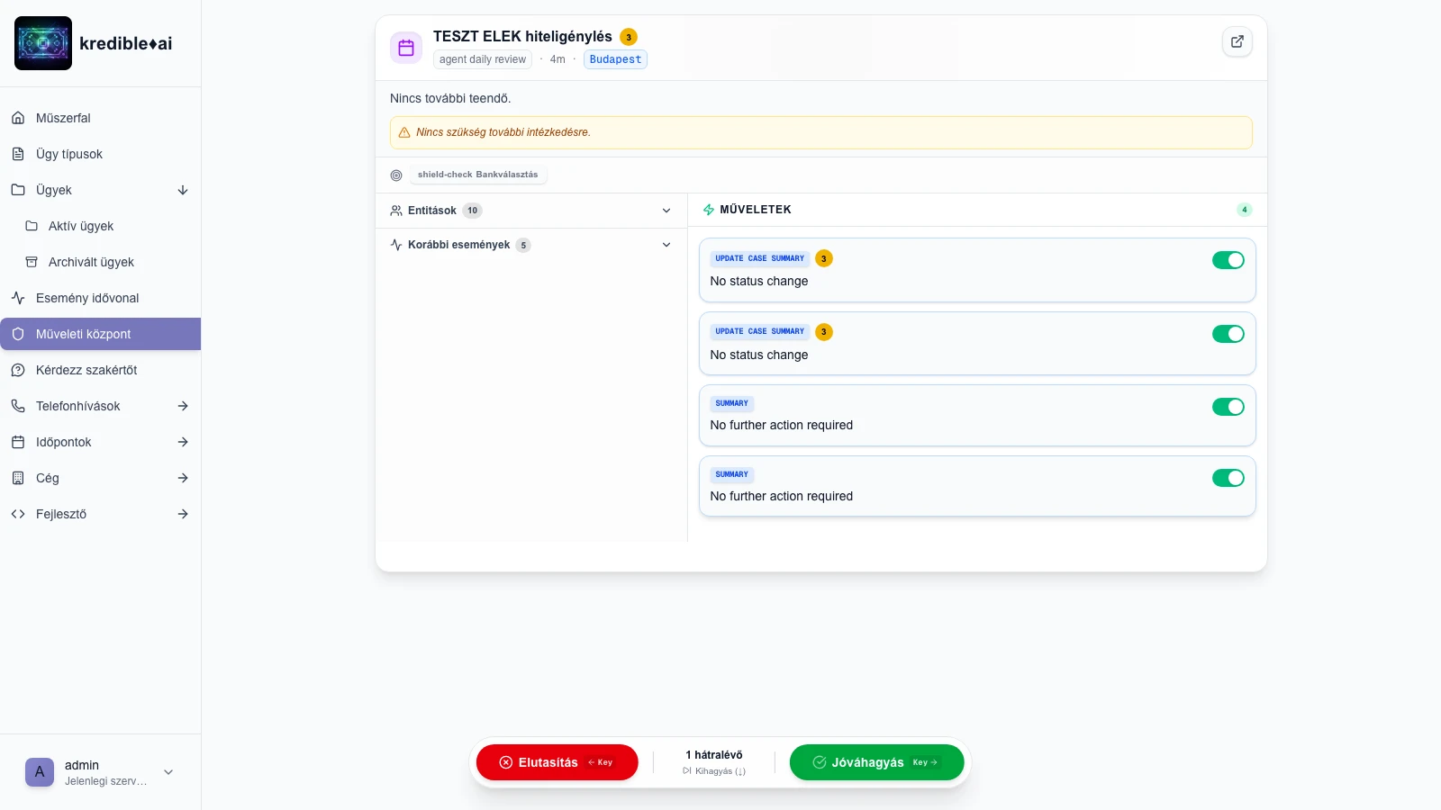Turn off the second Update Case Summary toggle
This screenshot has width=1441, height=810.
pos(1228,334)
